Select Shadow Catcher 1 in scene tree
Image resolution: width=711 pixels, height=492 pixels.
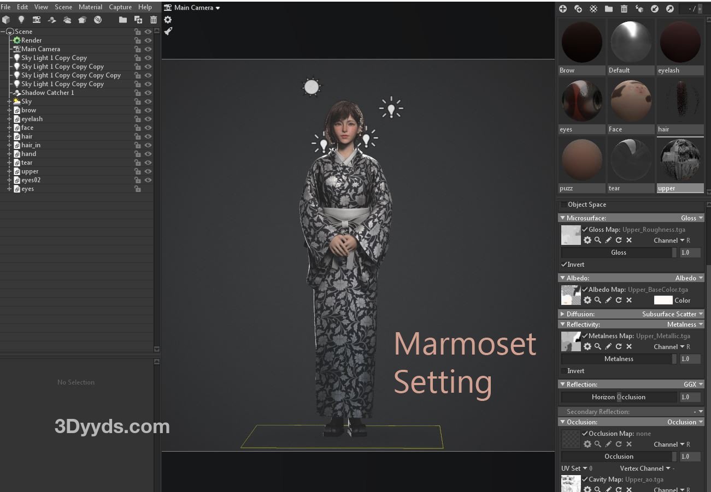48,93
